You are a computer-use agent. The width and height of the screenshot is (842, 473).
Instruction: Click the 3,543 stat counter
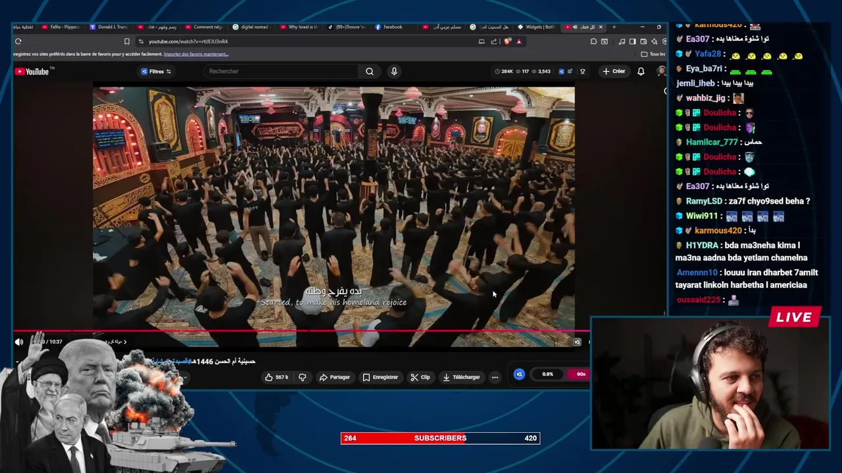click(541, 71)
